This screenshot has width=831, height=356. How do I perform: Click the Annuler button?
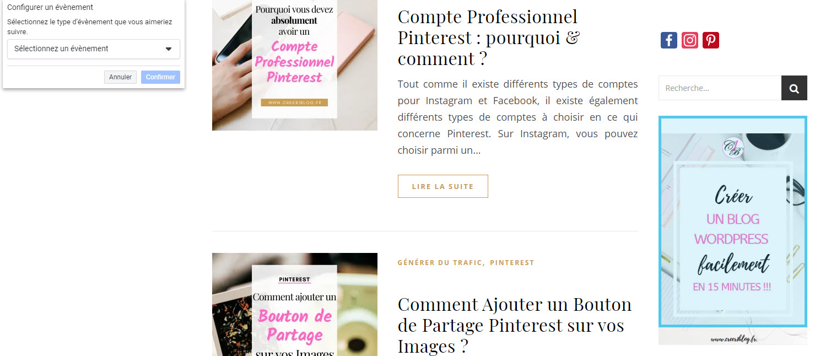tap(120, 77)
